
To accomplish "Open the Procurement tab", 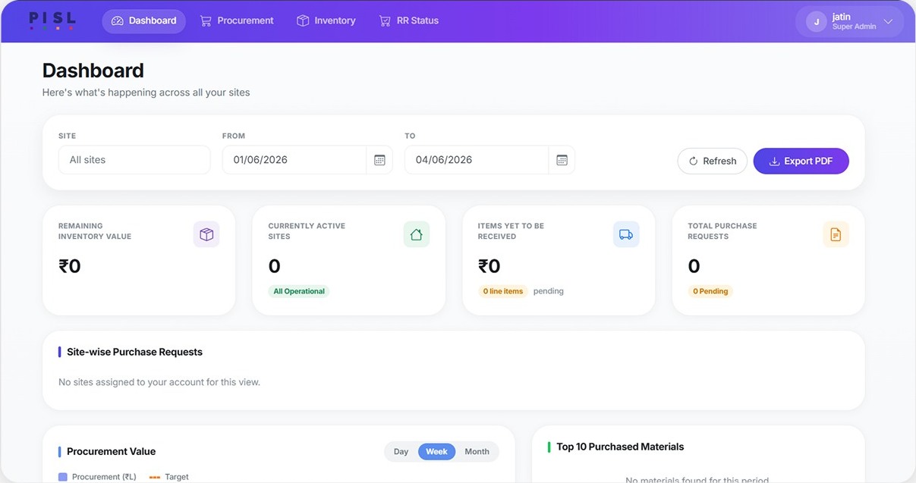I will pyautogui.click(x=237, y=21).
